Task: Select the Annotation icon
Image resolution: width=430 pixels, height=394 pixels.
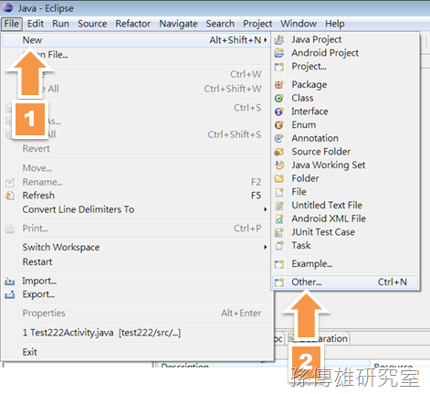Action: tap(279, 138)
